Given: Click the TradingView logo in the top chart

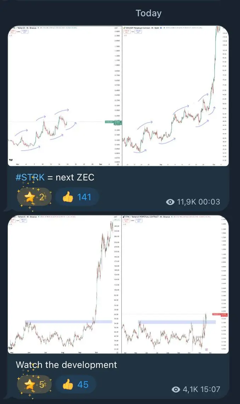Looking at the screenshot, I should (x=11, y=160).
